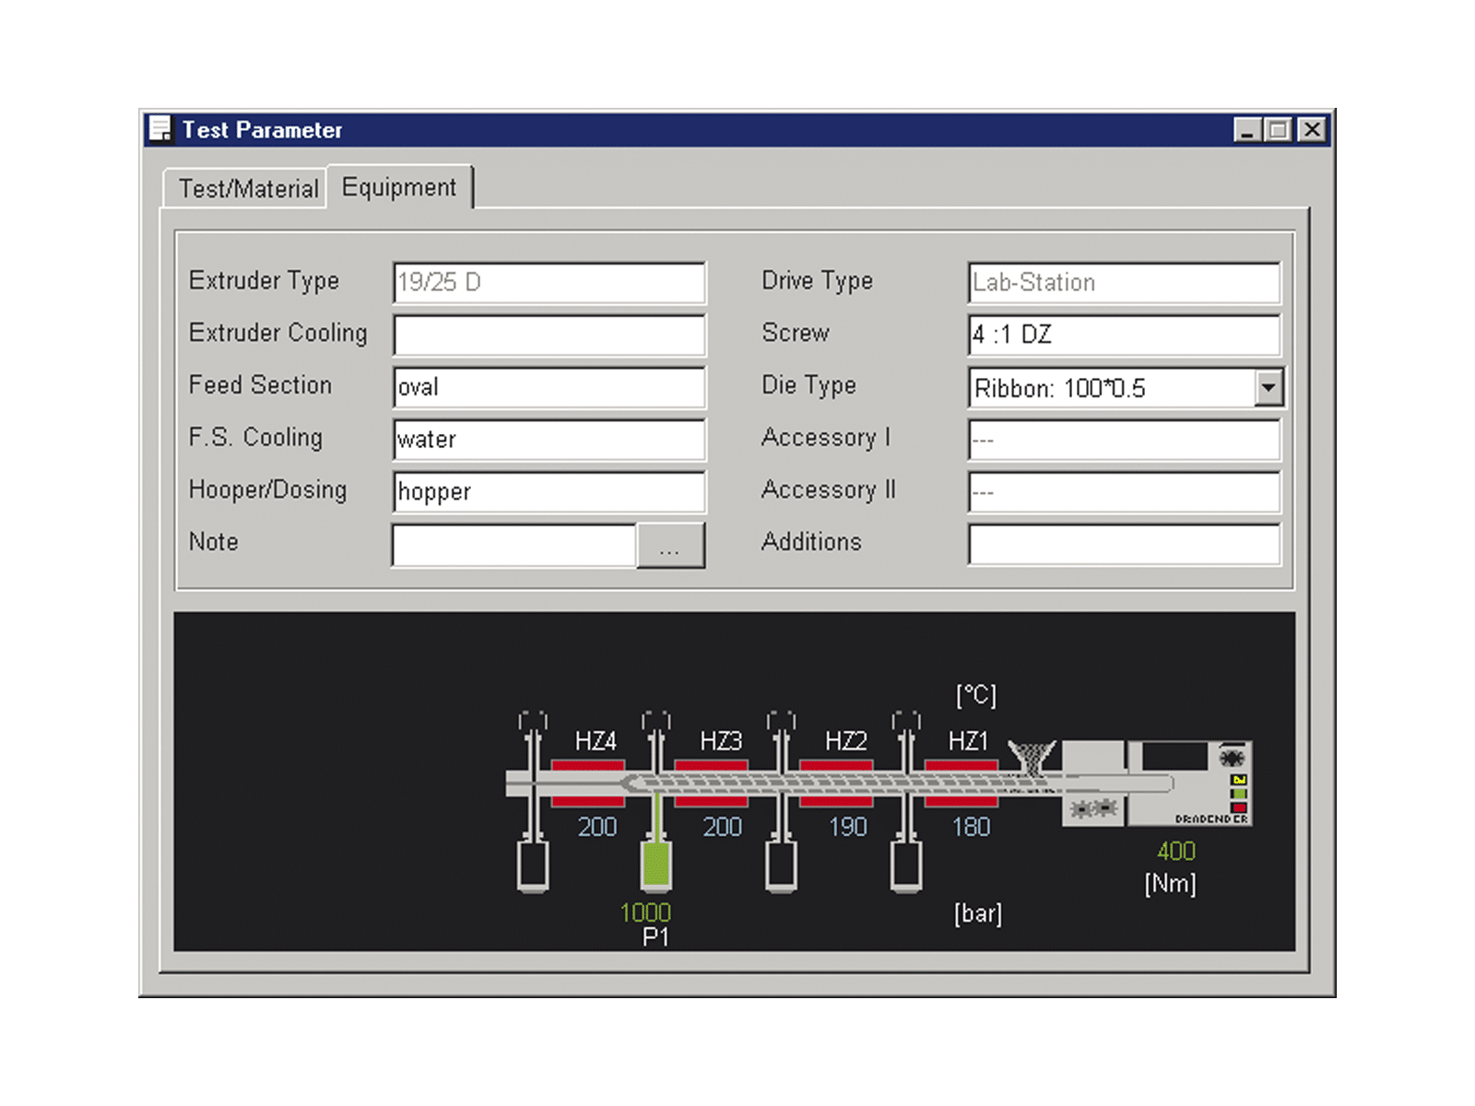Click the green 400 Nm torque readout
This screenshot has width=1475, height=1106.
pyautogui.click(x=1174, y=851)
